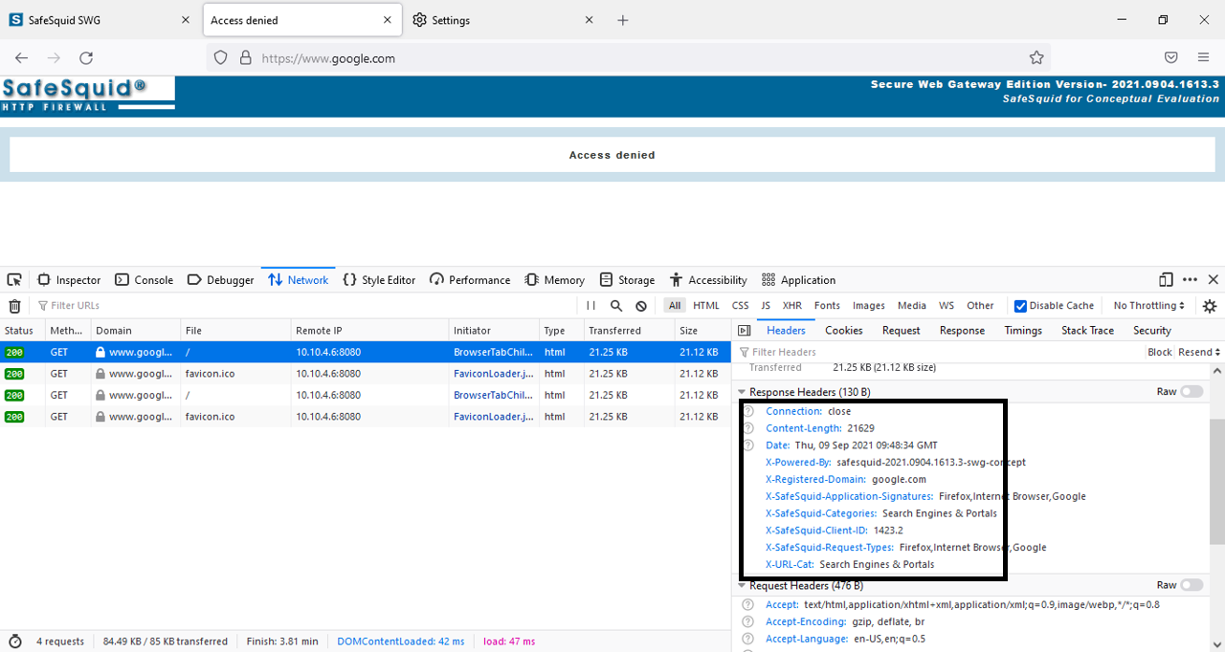
Task: Filter requests by HTML type
Action: 706,306
